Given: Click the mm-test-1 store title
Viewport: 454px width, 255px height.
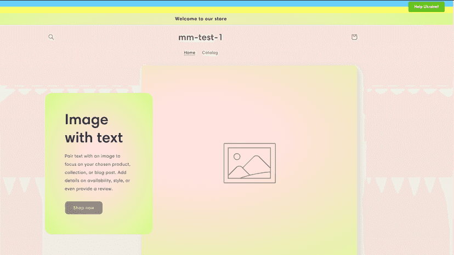Looking at the screenshot, I should (200, 37).
